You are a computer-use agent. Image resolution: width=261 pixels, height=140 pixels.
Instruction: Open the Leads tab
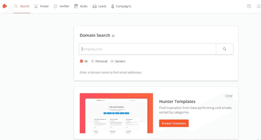click(x=99, y=6)
